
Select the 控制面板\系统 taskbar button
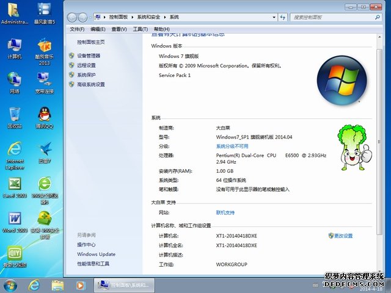coord(124,285)
